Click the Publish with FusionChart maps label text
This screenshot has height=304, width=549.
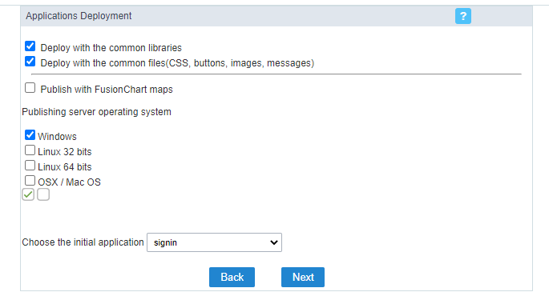point(107,90)
